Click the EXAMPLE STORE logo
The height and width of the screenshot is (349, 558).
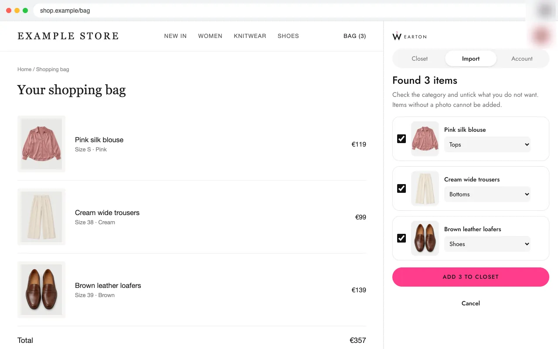click(x=68, y=36)
